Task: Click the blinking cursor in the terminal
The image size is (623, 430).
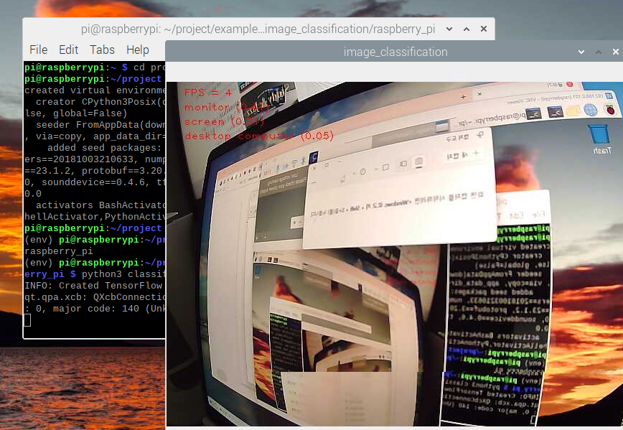Action: click(27, 319)
